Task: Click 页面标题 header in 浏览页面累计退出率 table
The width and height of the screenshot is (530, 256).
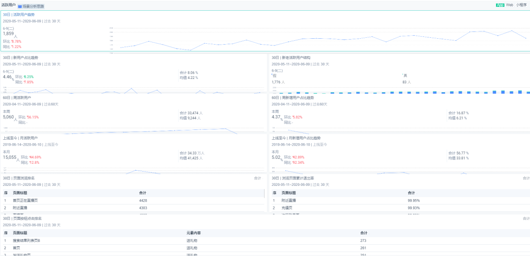Action: [x=289, y=193]
